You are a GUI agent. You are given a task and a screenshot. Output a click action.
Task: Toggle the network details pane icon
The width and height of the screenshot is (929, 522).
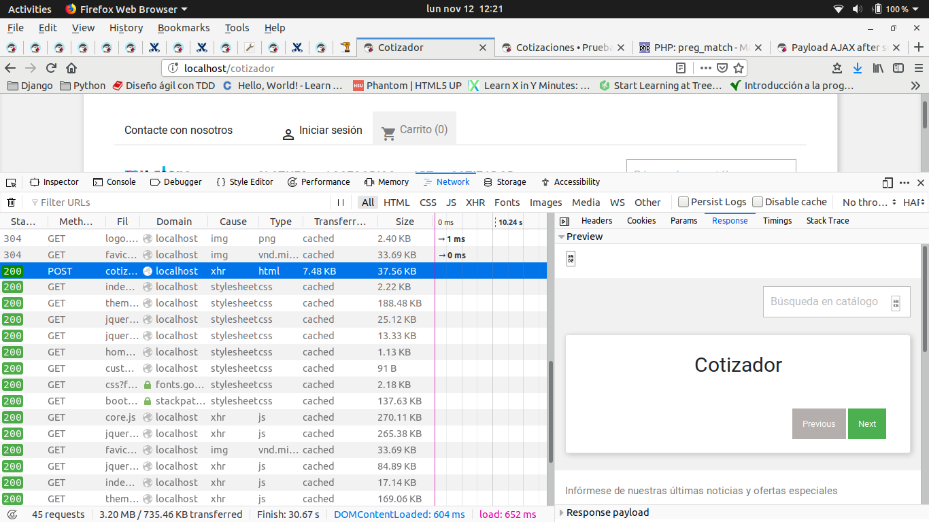564,221
